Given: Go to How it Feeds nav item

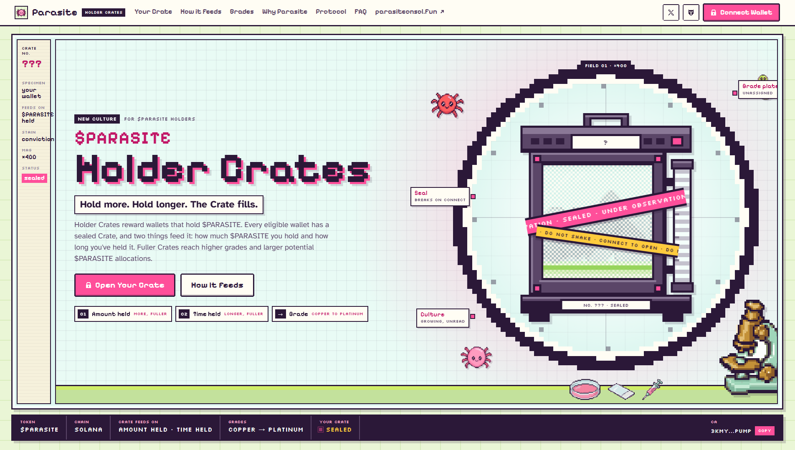Looking at the screenshot, I should [201, 12].
